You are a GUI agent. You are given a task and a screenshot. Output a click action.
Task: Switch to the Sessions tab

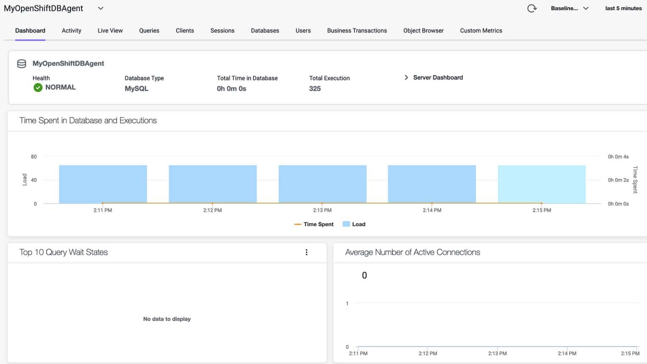(222, 30)
